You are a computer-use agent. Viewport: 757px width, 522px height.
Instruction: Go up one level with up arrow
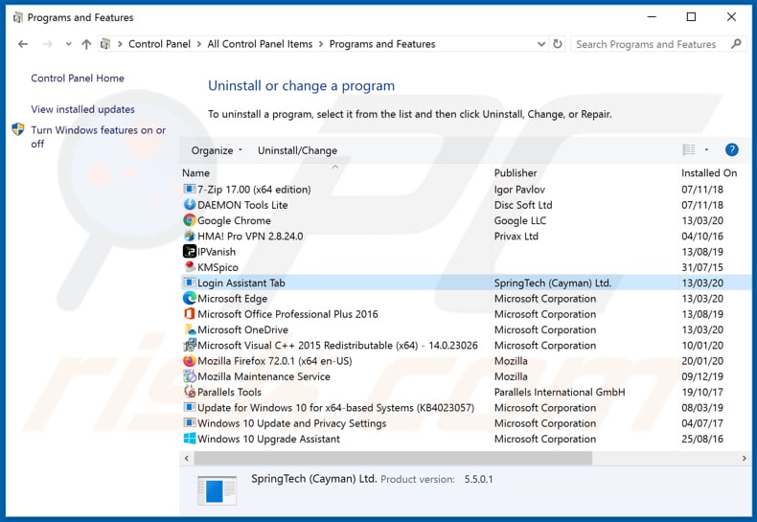click(x=86, y=44)
